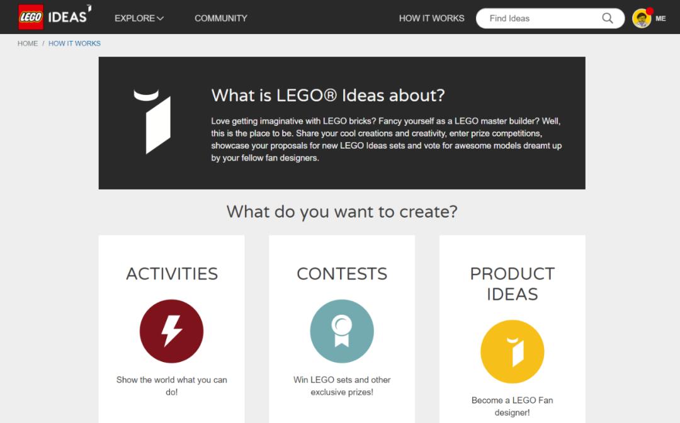Click the teal ribbon Contests icon

coord(342,331)
